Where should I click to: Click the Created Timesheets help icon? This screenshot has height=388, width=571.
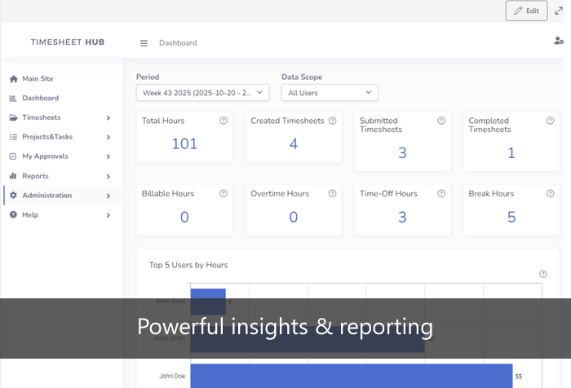(x=332, y=121)
